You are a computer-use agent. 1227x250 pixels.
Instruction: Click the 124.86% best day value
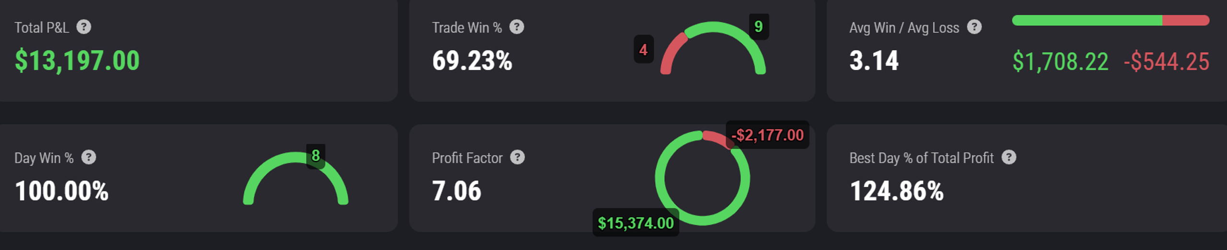[896, 191]
